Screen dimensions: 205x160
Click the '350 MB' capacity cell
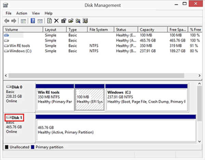[x=146, y=46]
